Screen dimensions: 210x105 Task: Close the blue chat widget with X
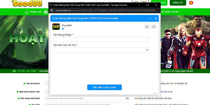pyautogui.click(x=156, y=19)
